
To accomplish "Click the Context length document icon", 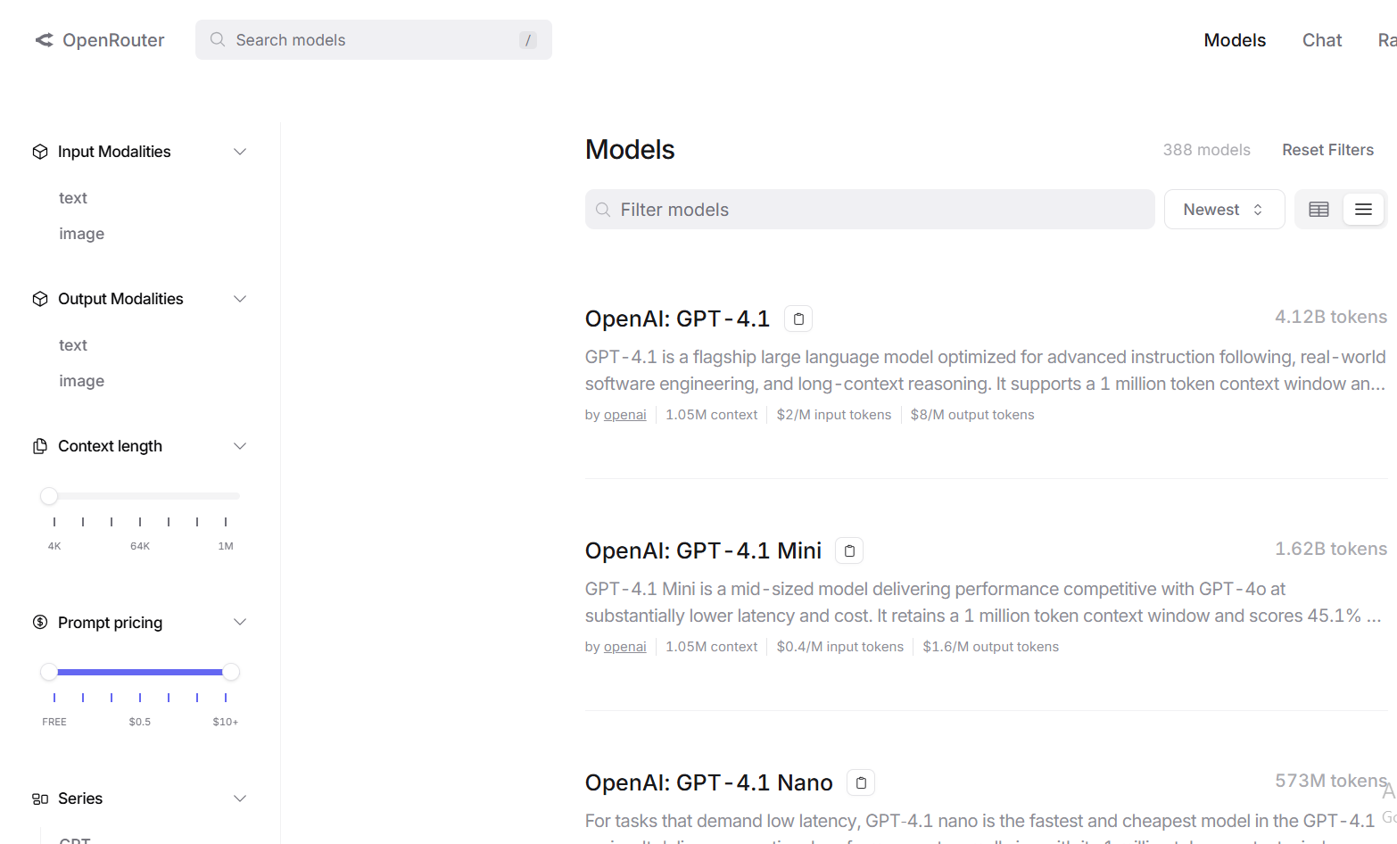I will 40,446.
